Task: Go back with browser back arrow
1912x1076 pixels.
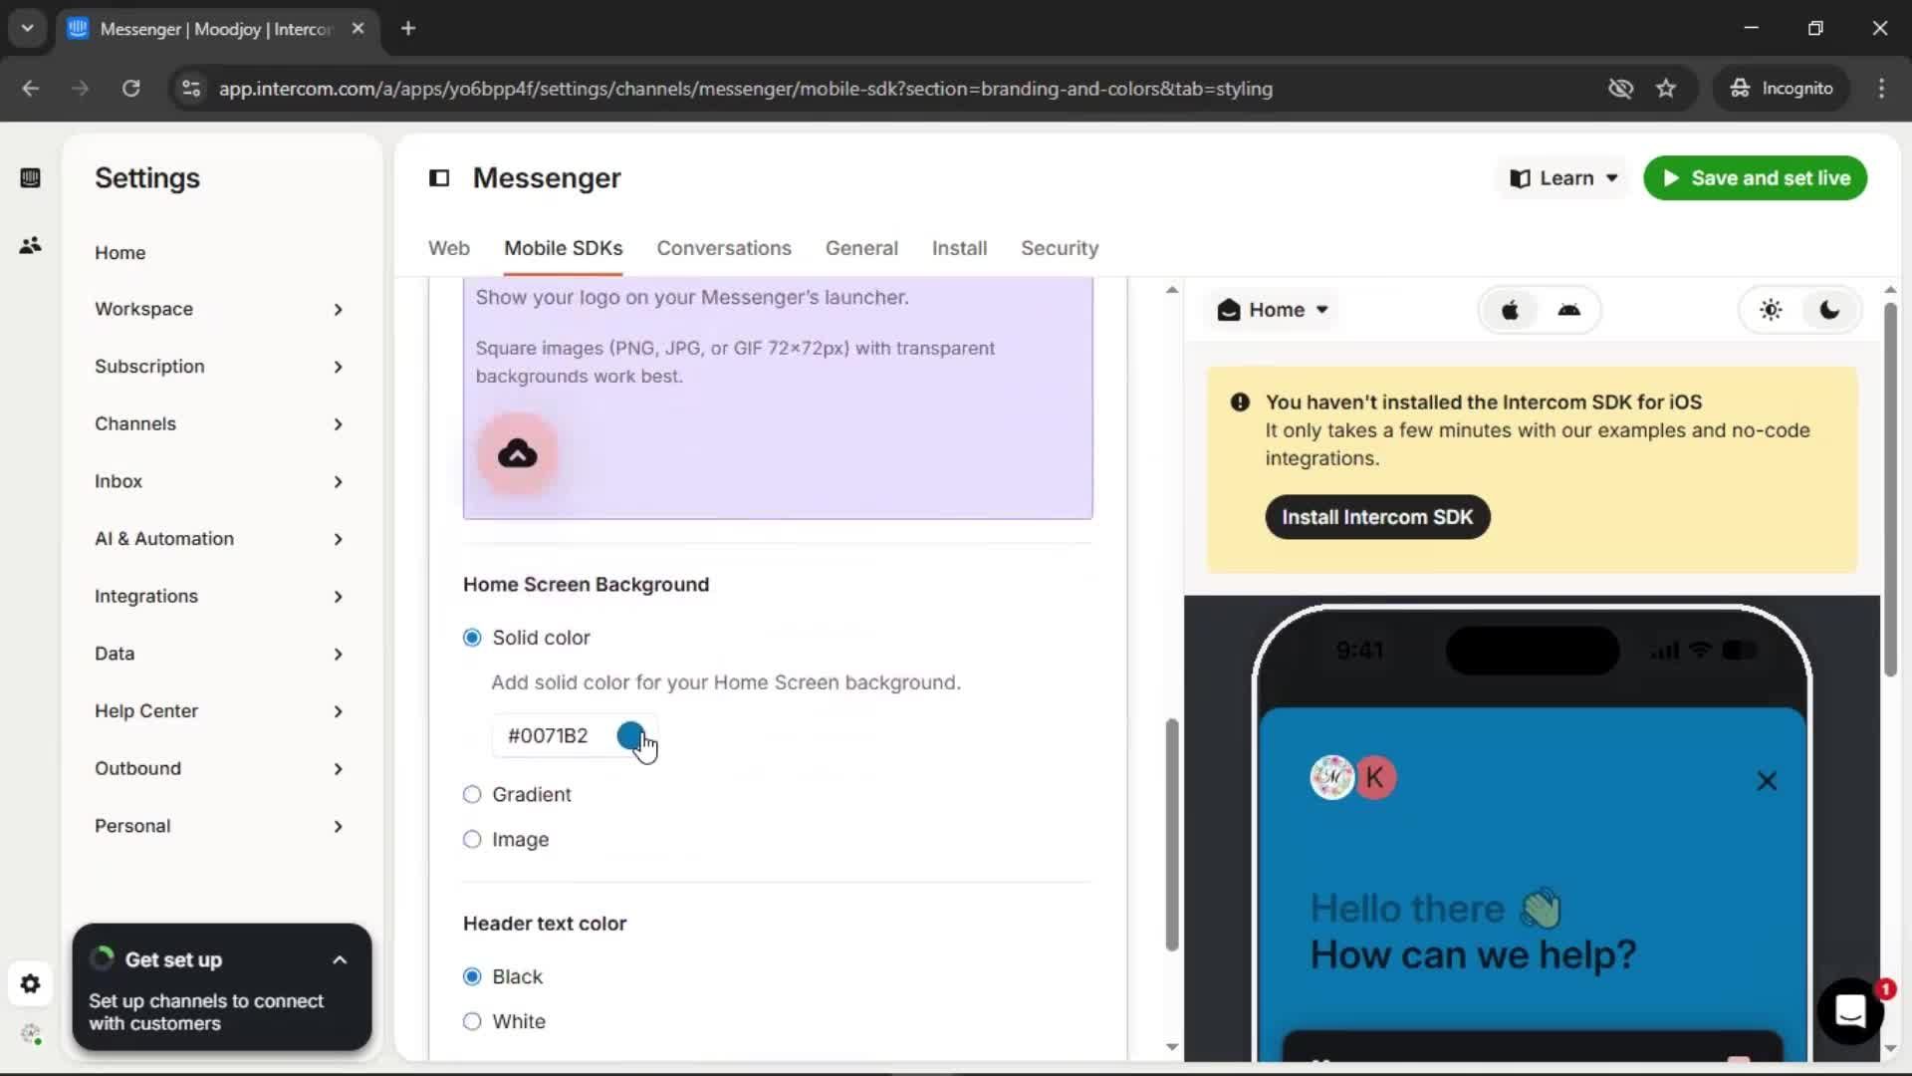Action: click(31, 89)
